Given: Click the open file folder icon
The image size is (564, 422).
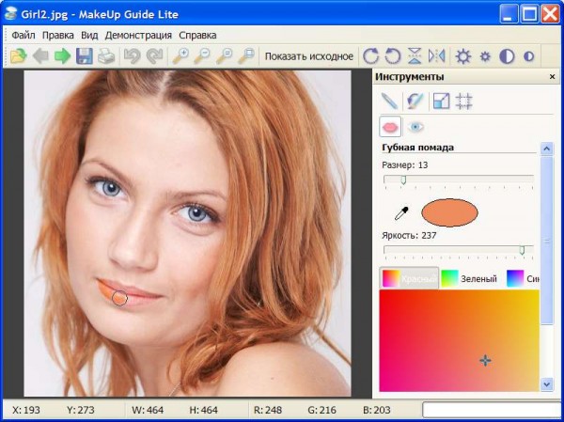Looking at the screenshot, I should 19,56.
